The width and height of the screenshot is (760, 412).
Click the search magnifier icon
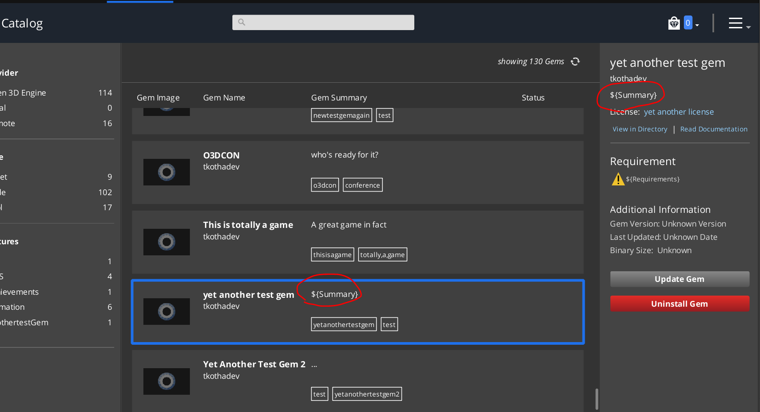(242, 22)
